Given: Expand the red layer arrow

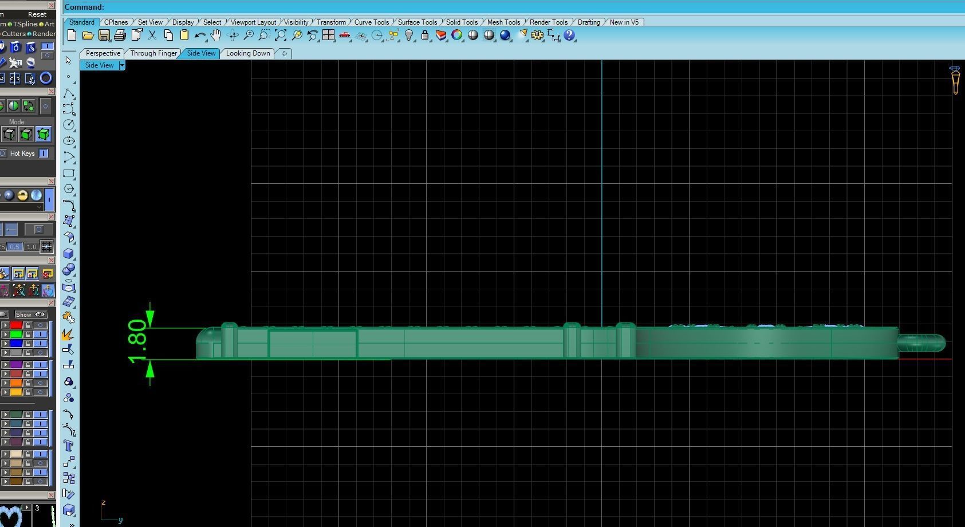Looking at the screenshot, I should (x=5, y=325).
